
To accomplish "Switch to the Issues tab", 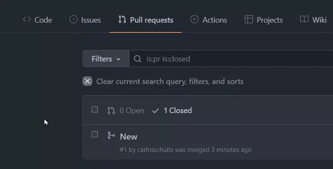I will [x=85, y=20].
